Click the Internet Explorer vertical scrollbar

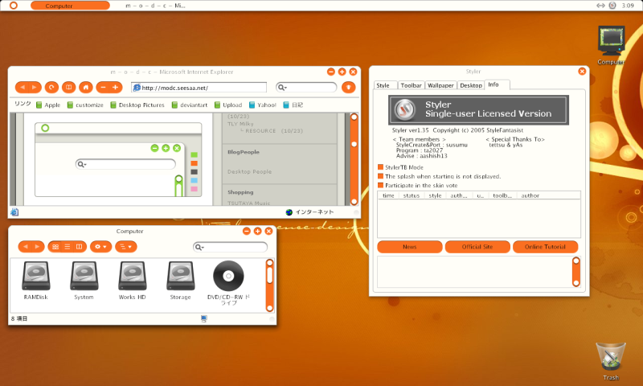pos(354,159)
